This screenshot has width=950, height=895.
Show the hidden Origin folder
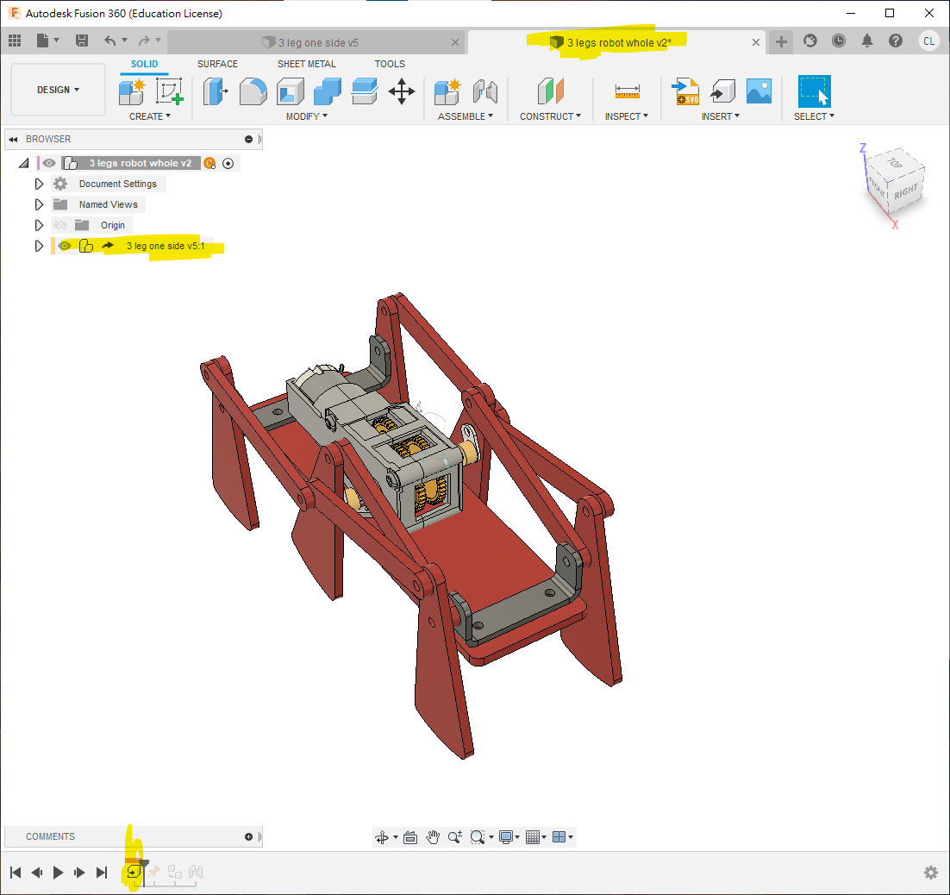click(60, 225)
